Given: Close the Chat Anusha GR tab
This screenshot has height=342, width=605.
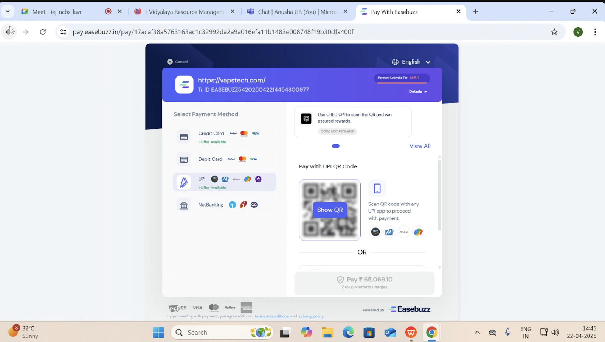Looking at the screenshot, I should (x=345, y=12).
